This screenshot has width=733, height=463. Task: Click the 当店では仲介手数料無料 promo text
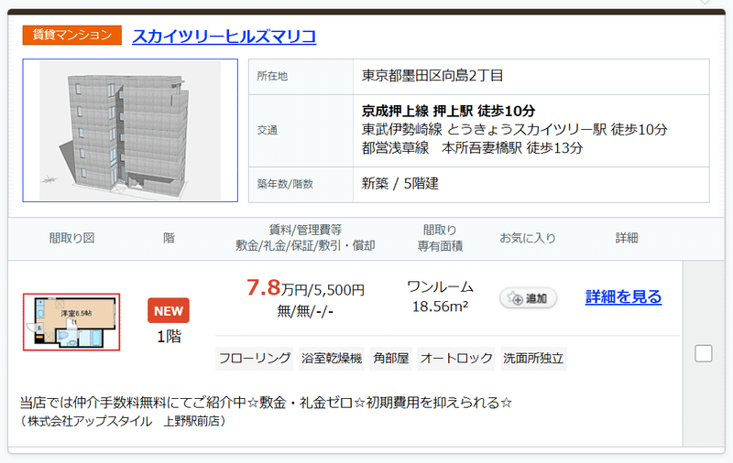coord(266,403)
